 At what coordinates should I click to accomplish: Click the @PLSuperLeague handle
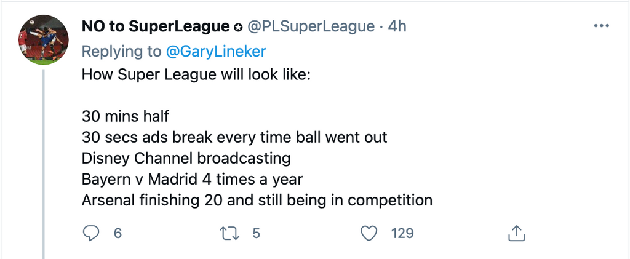(x=311, y=26)
